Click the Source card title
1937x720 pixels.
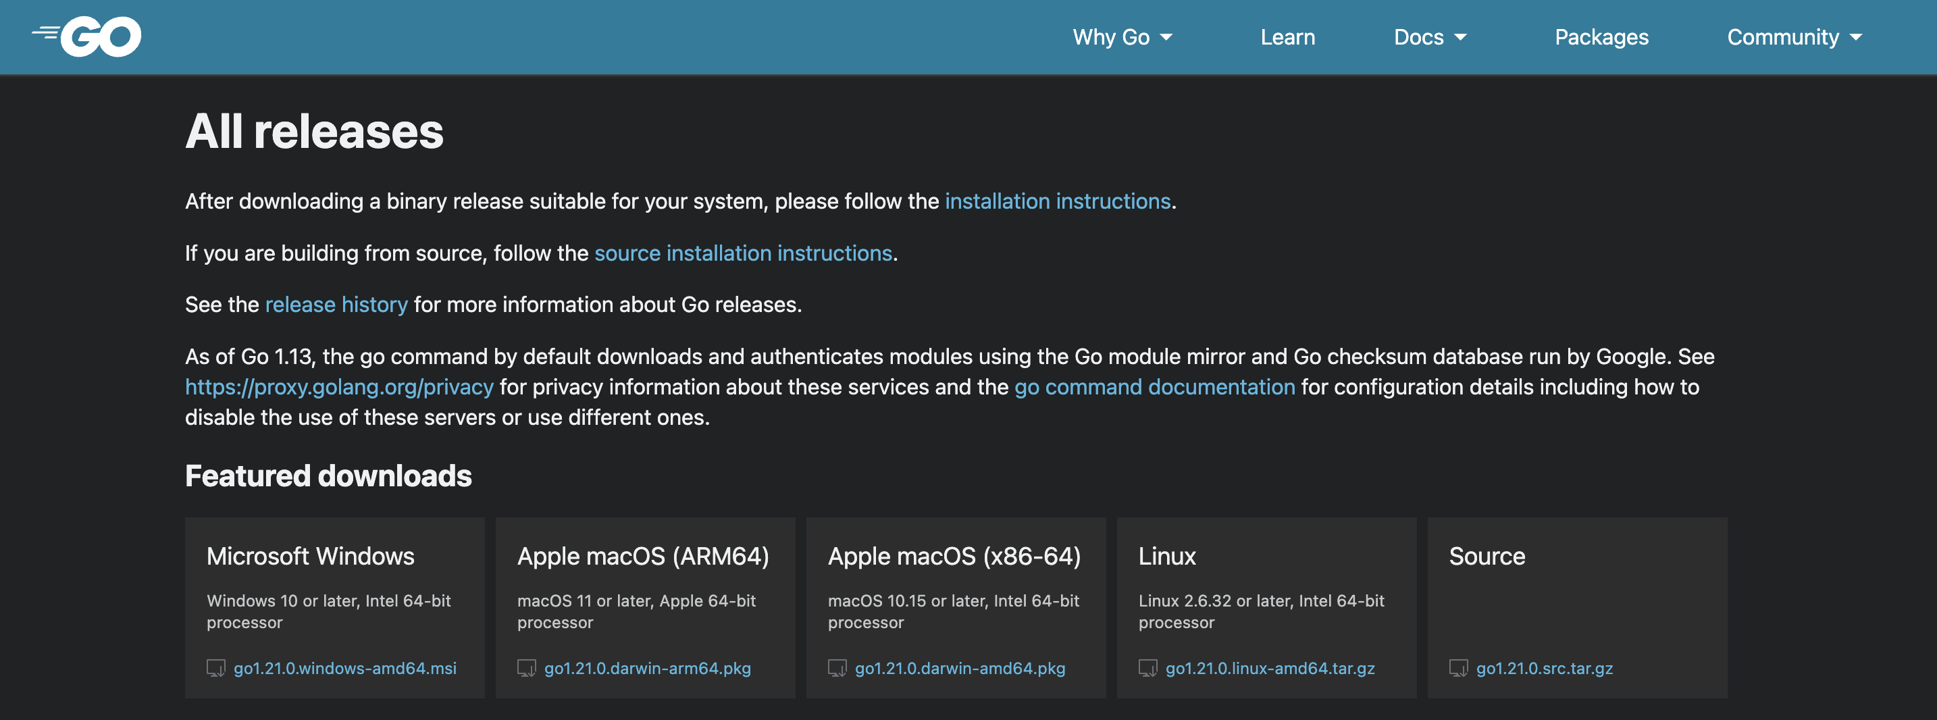[x=1487, y=556]
